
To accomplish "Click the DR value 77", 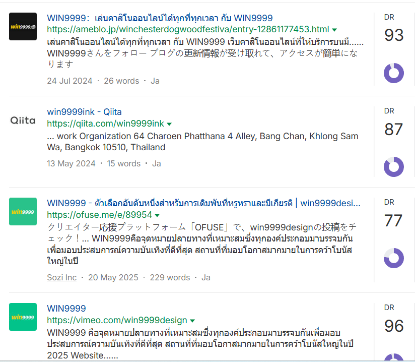I will pyautogui.click(x=393, y=220).
